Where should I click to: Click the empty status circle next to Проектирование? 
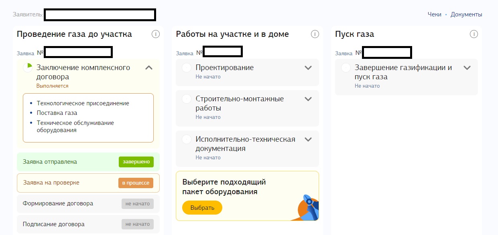(187, 68)
